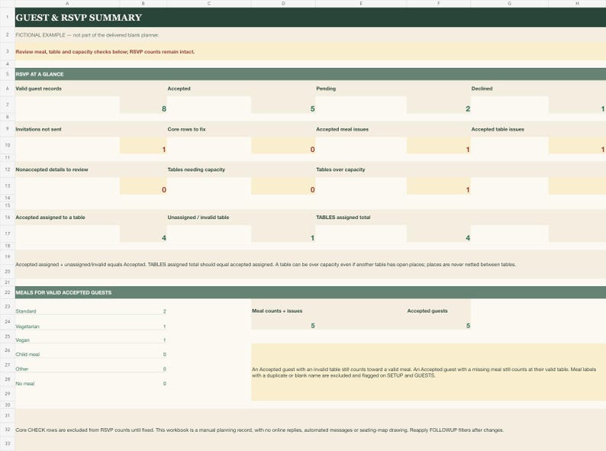Select the 'Tables needing capacity' label

196,169
